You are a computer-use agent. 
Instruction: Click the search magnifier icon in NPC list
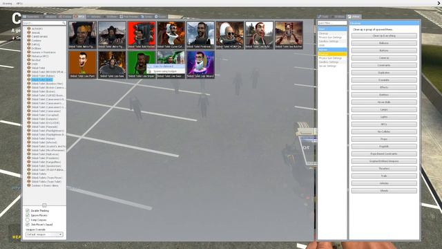(64, 23)
